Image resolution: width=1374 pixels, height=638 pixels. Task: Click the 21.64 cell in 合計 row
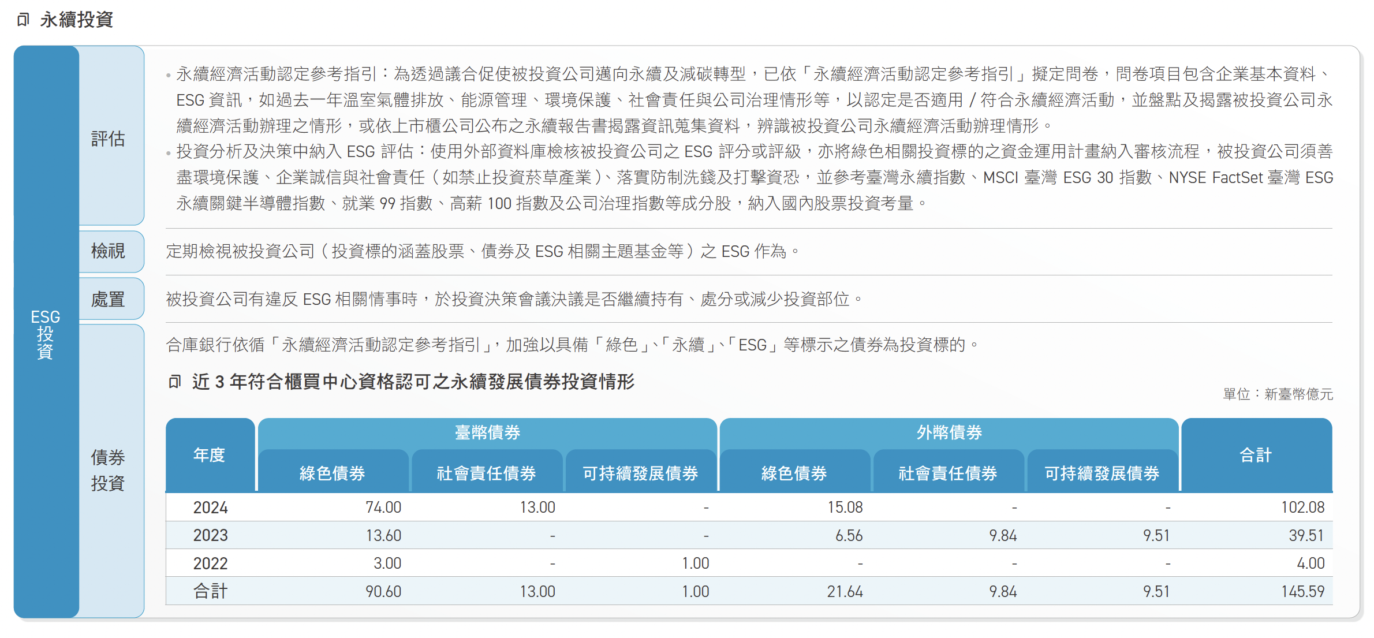[x=845, y=591]
